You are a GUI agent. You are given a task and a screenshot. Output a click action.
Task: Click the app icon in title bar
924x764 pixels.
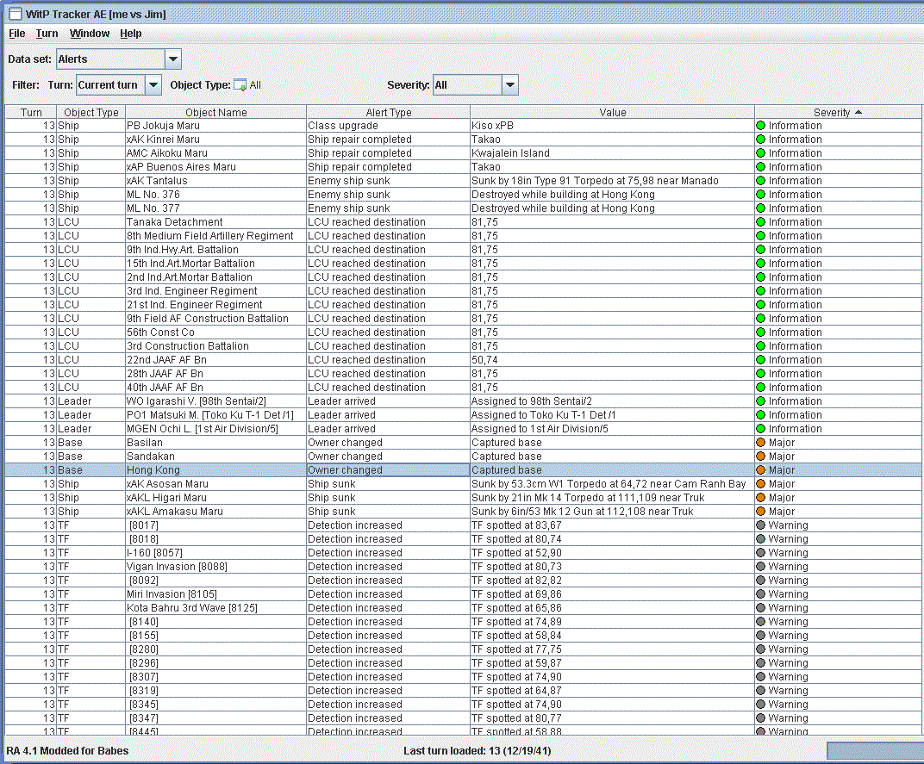point(16,14)
